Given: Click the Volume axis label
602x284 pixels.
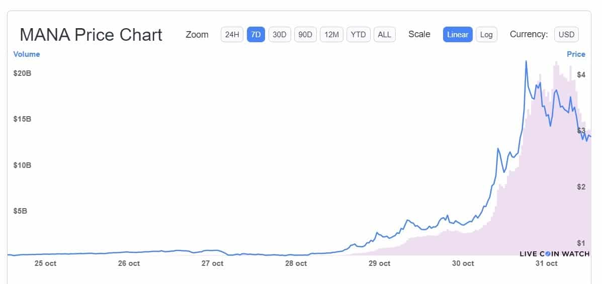Looking at the screenshot, I should pos(27,54).
